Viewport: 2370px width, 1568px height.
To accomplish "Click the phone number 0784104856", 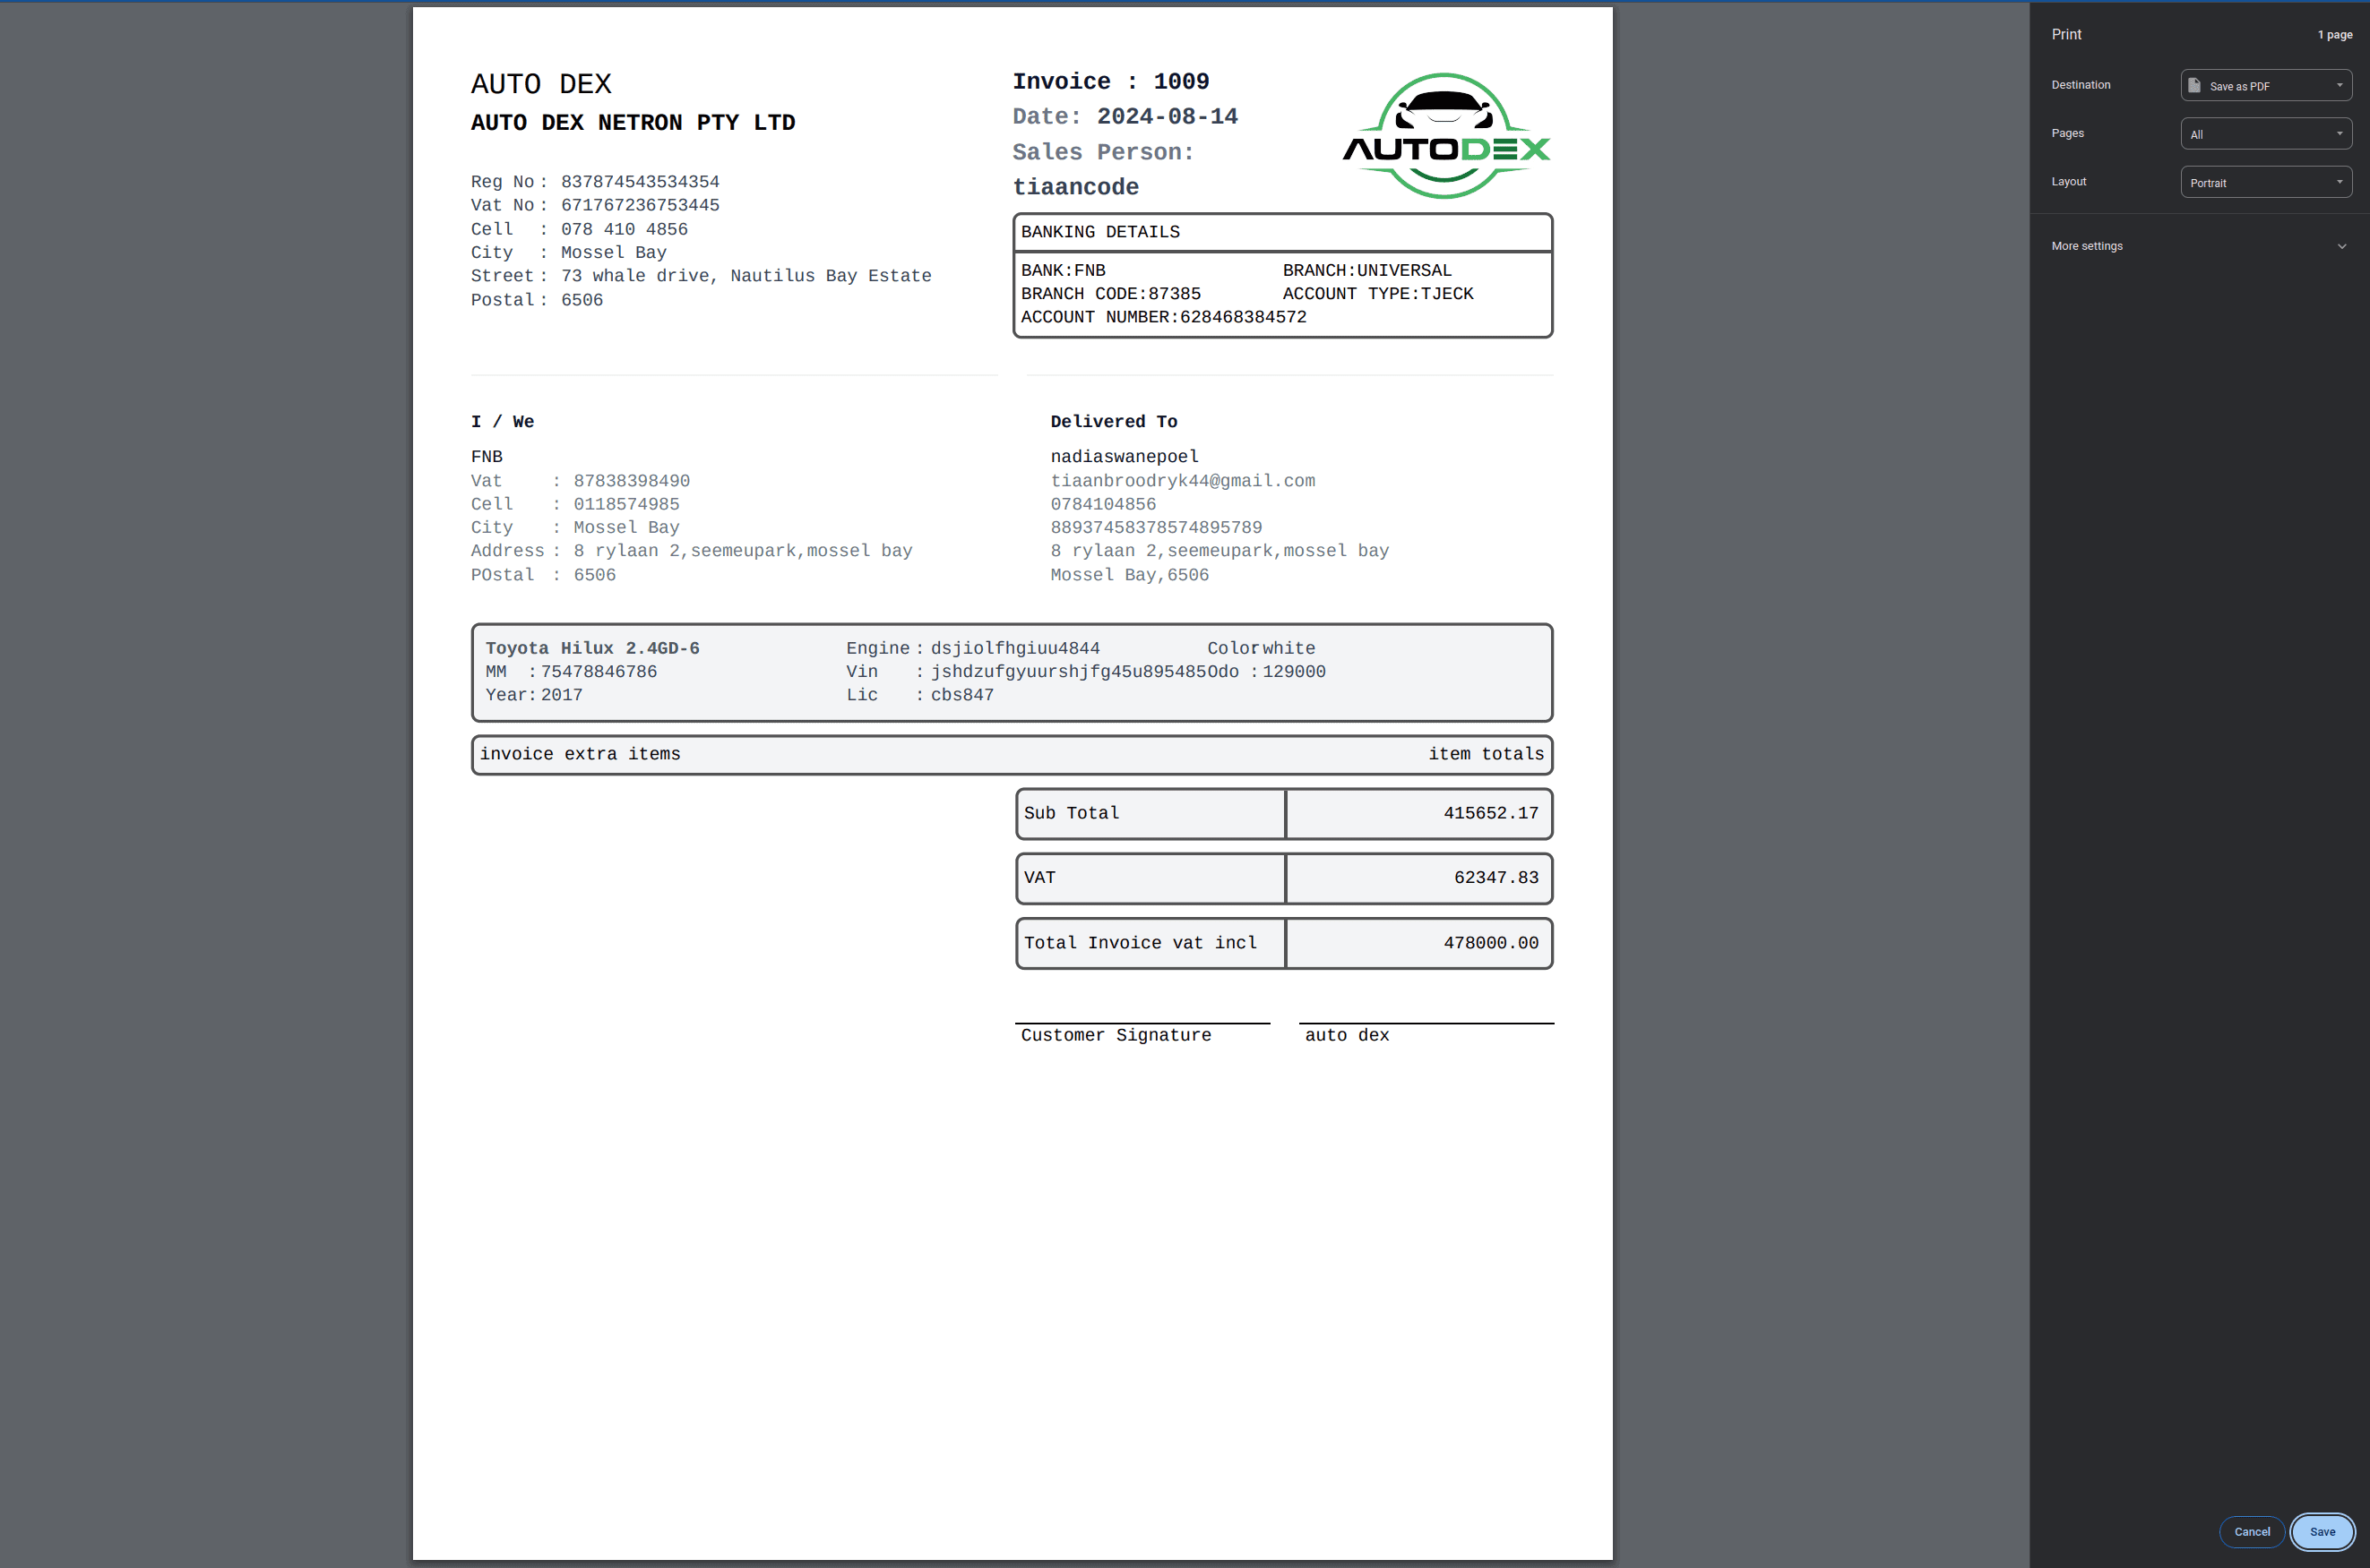I will tap(1102, 504).
